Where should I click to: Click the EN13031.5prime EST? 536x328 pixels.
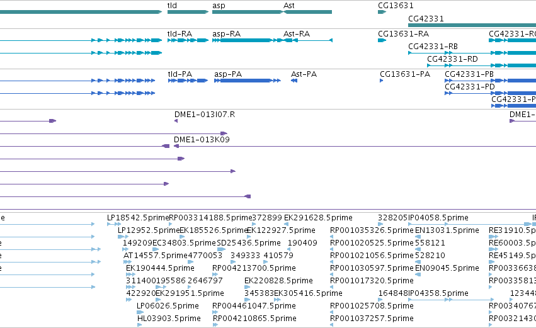[x=418, y=237]
